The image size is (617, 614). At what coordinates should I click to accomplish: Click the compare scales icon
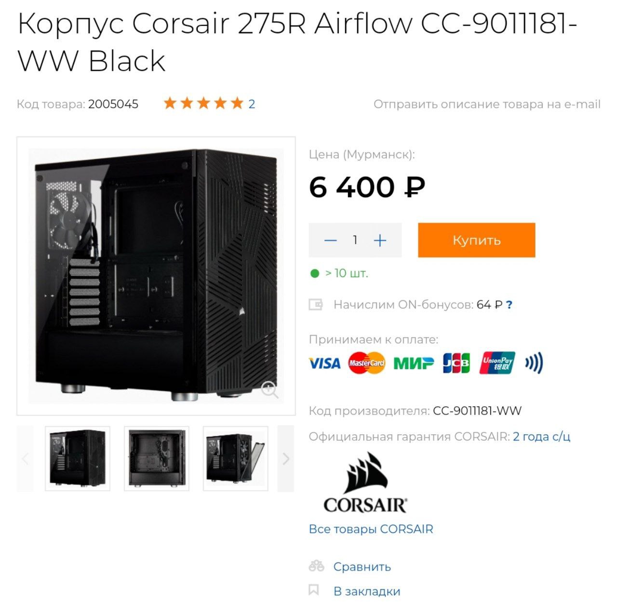[x=316, y=566]
